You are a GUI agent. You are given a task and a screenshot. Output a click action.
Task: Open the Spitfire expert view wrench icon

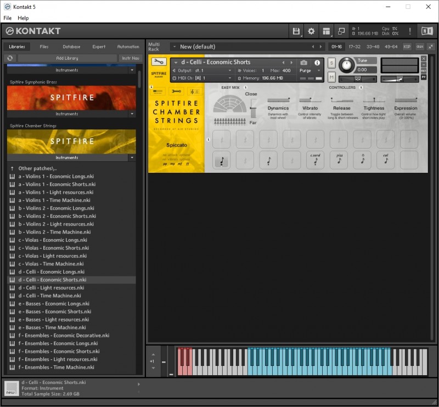coord(176,92)
